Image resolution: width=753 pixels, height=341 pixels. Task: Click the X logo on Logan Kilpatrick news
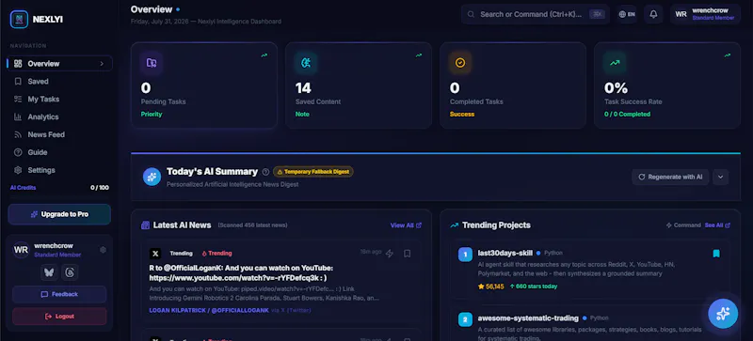(x=155, y=254)
